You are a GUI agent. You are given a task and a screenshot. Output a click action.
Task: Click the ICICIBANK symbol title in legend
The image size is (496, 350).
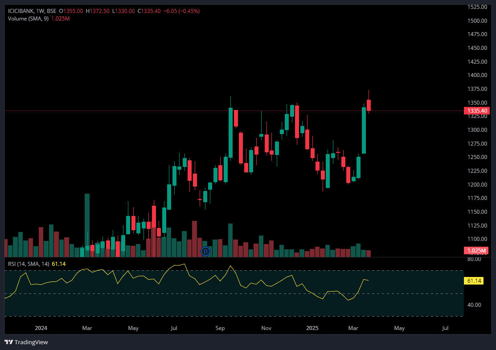20,11
